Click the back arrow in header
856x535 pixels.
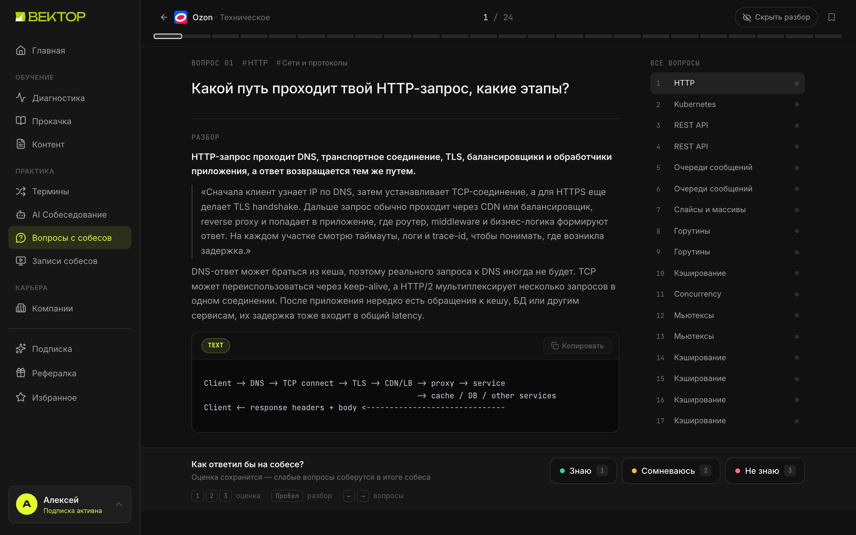[164, 17]
